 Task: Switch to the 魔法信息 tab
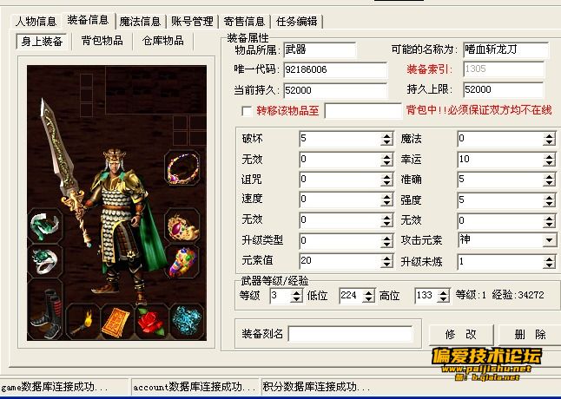pos(140,22)
